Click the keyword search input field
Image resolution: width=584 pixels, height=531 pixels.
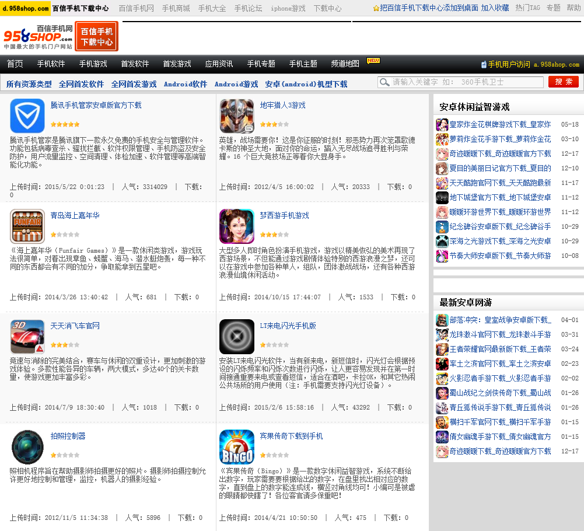[x=461, y=82]
